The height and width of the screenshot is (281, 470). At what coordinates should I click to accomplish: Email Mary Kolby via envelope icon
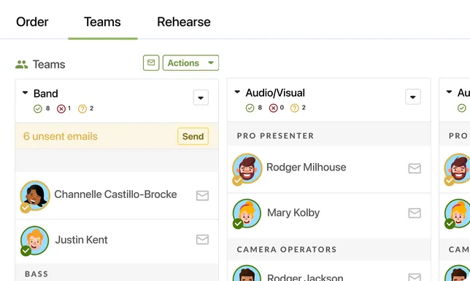tap(415, 213)
